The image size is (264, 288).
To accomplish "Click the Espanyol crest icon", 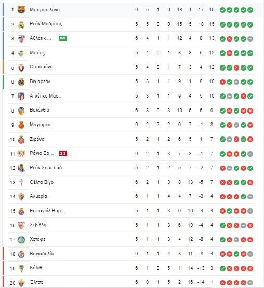I will click(21, 211).
